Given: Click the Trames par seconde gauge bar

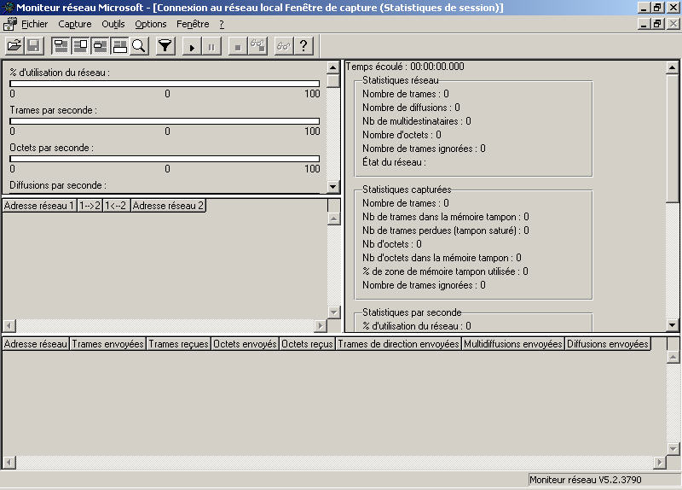Looking at the screenshot, I should pos(165,121).
